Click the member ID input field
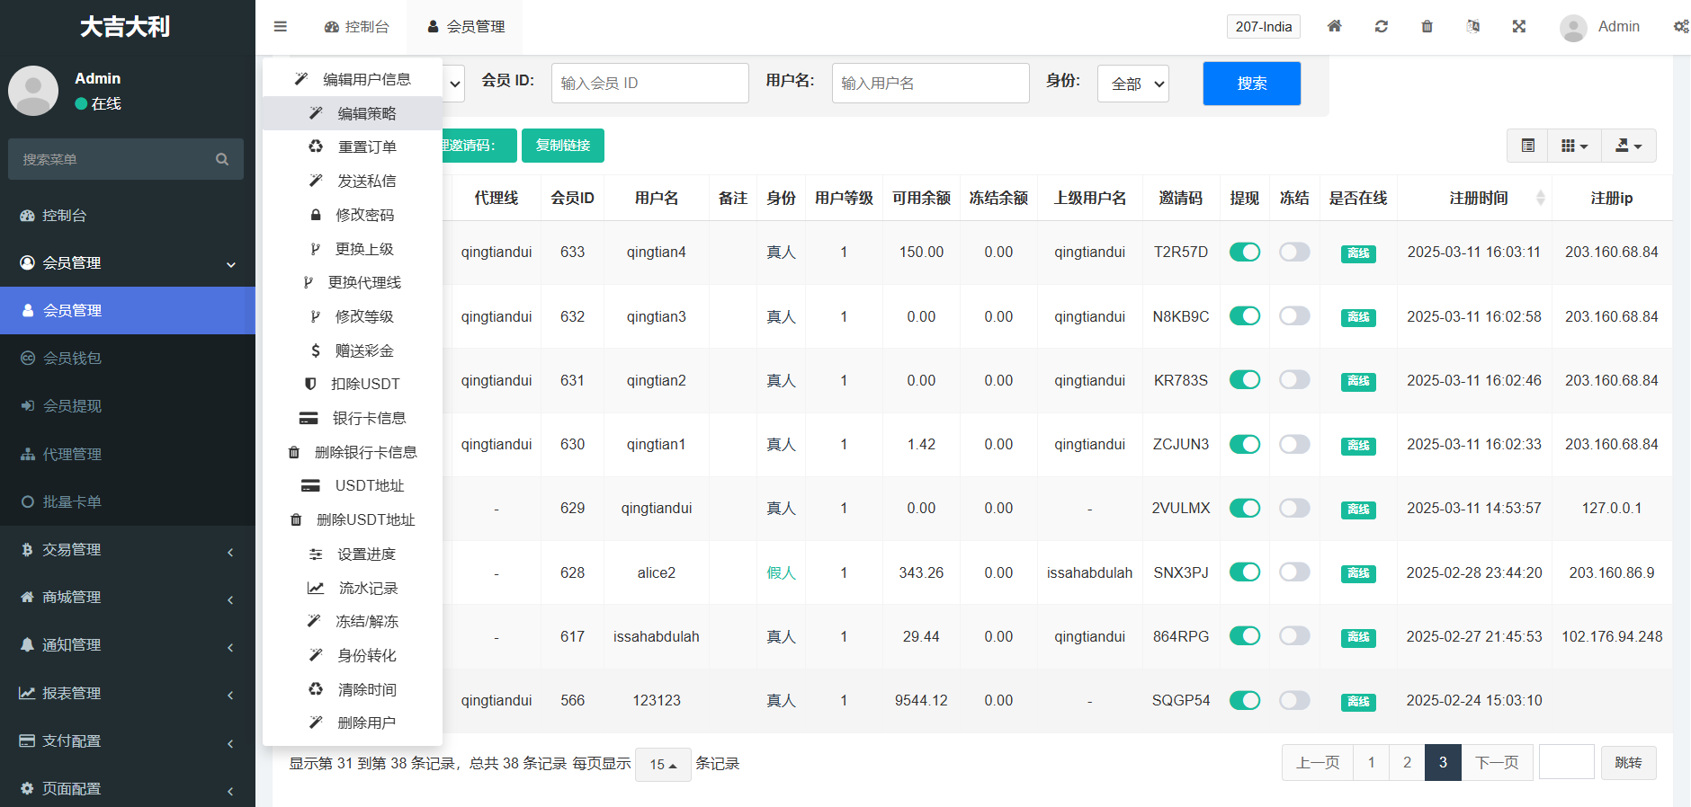 pyautogui.click(x=649, y=84)
